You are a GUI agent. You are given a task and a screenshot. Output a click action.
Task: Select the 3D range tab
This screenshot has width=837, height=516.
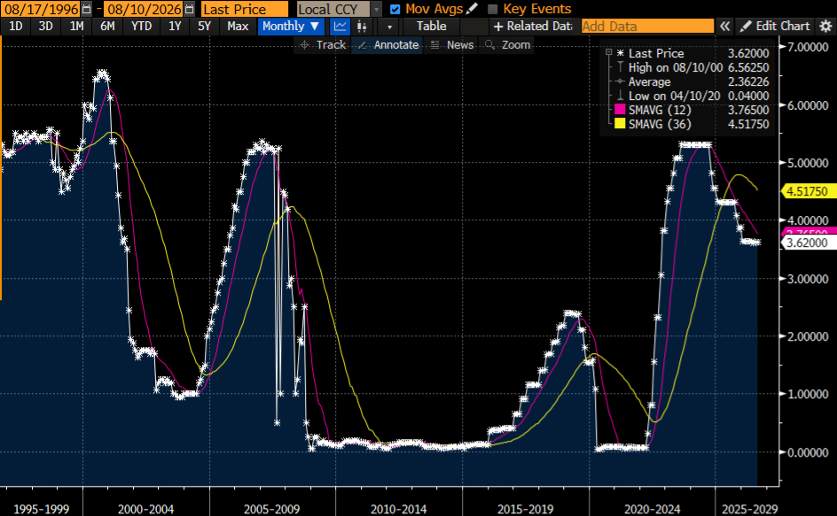pos(45,27)
